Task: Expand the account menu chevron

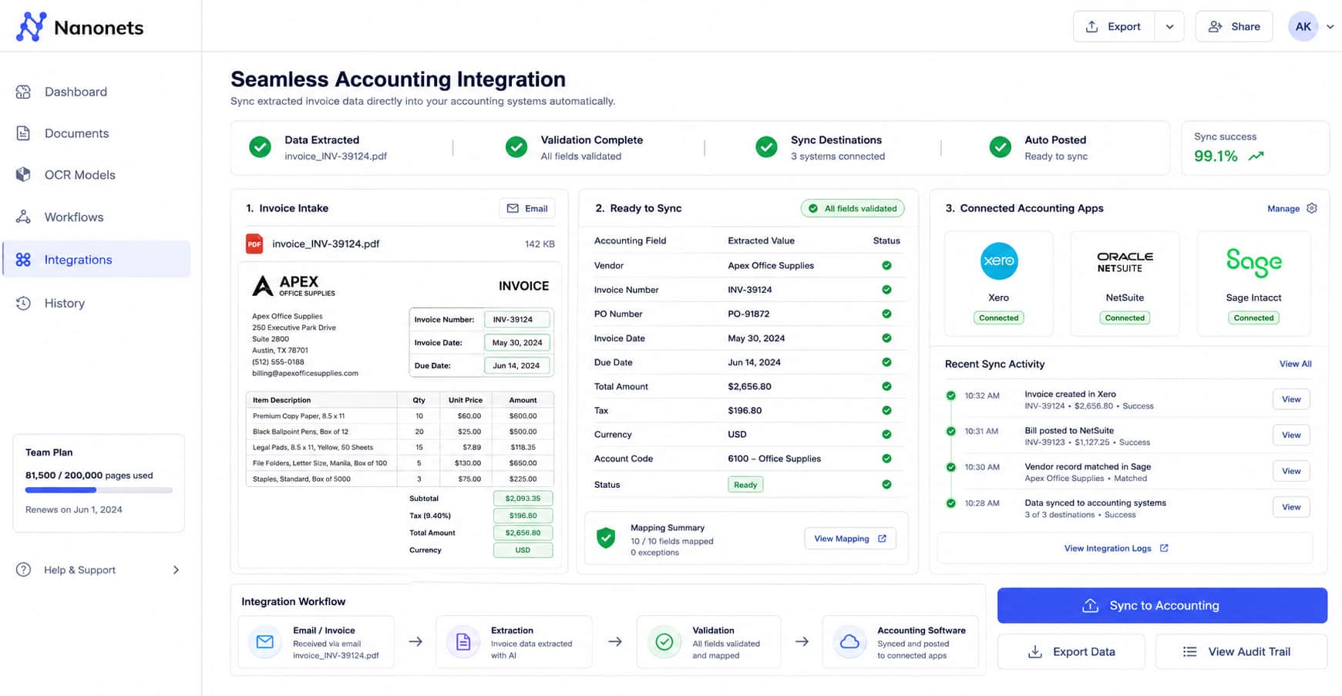Action: (1330, 26)
